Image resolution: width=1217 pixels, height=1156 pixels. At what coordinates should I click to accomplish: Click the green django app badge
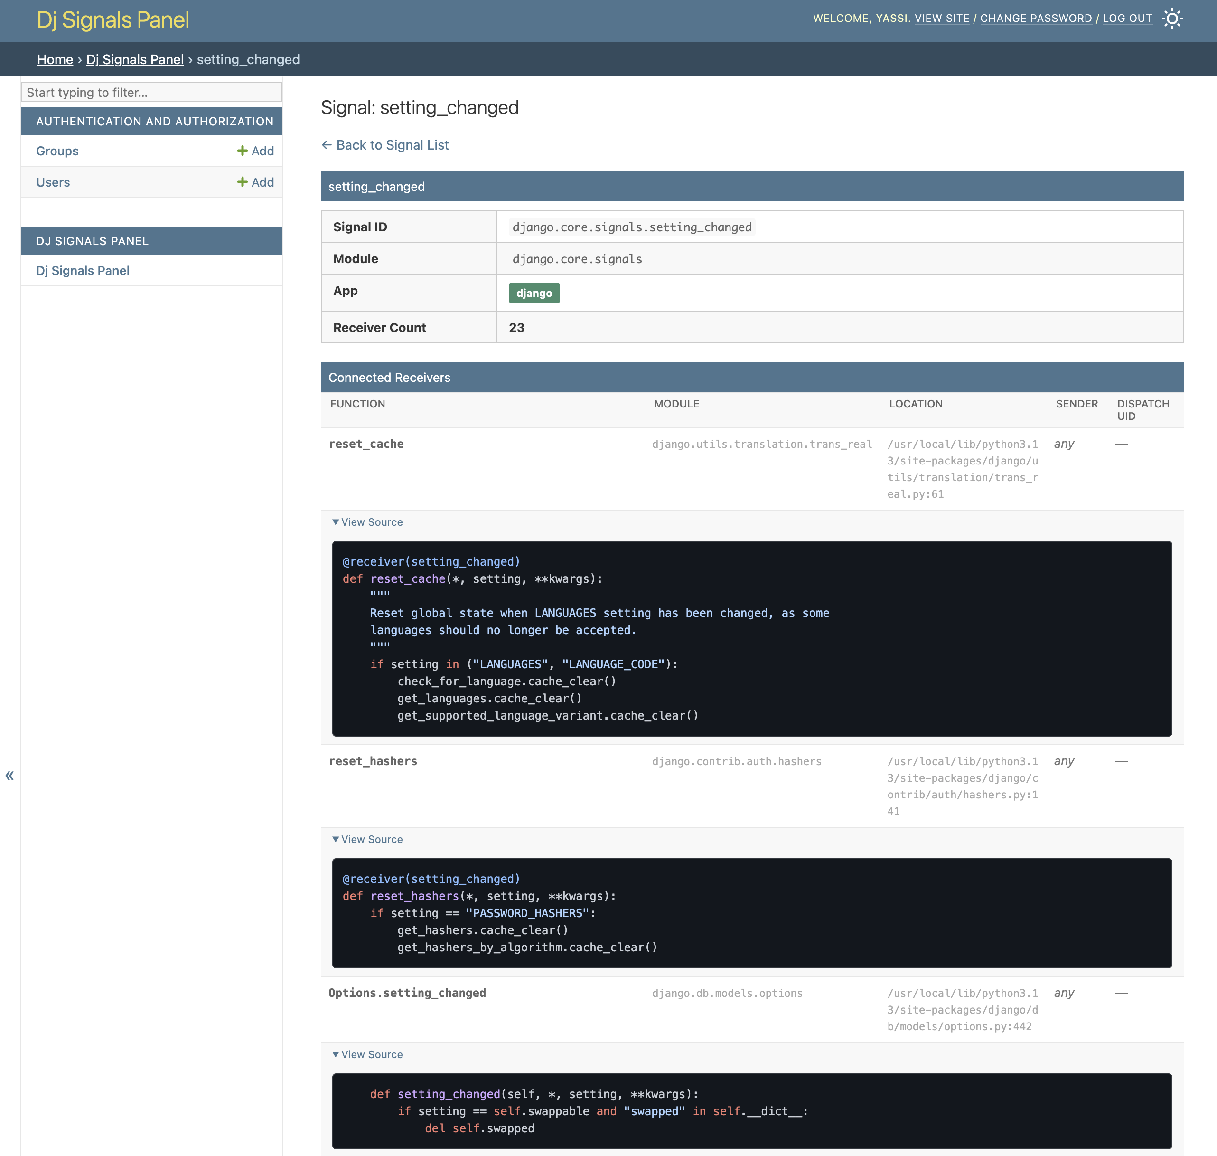(534, 294)
